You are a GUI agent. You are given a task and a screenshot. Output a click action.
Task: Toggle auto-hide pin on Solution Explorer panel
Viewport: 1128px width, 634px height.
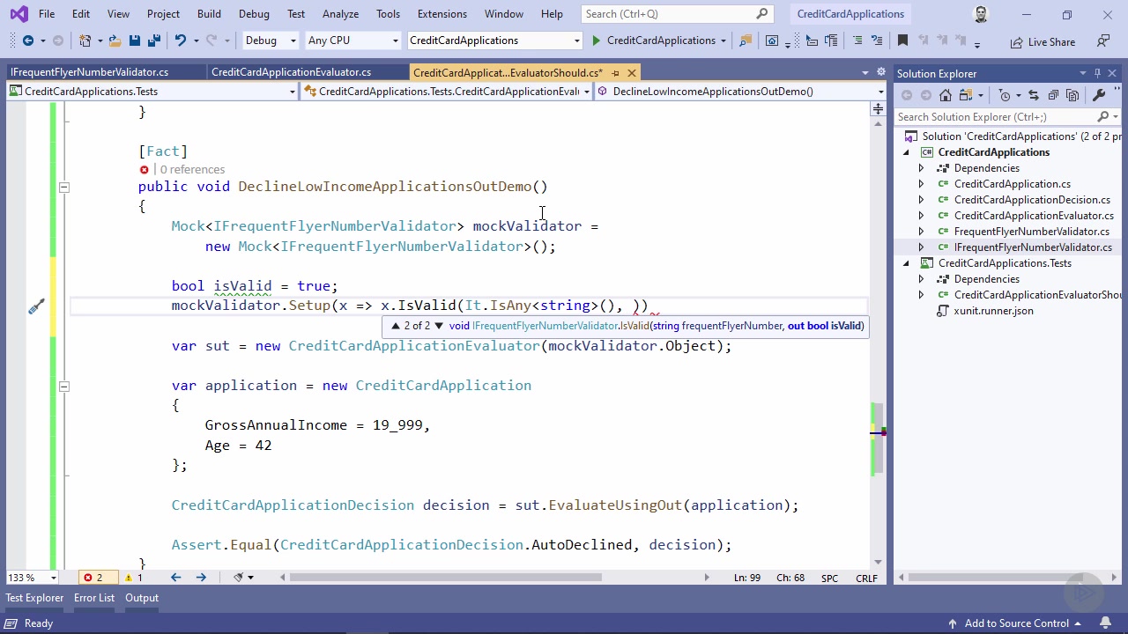pyautogui.click(x=1097, y=73)
